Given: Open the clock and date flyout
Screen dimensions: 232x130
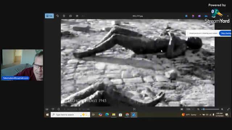Looking at the screenshot, I should click(219, 115).
